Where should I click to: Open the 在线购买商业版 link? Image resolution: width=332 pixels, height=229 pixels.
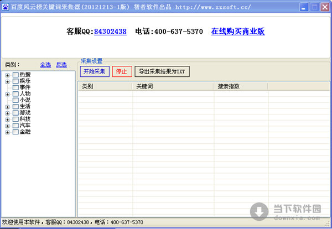coord(238,32)
